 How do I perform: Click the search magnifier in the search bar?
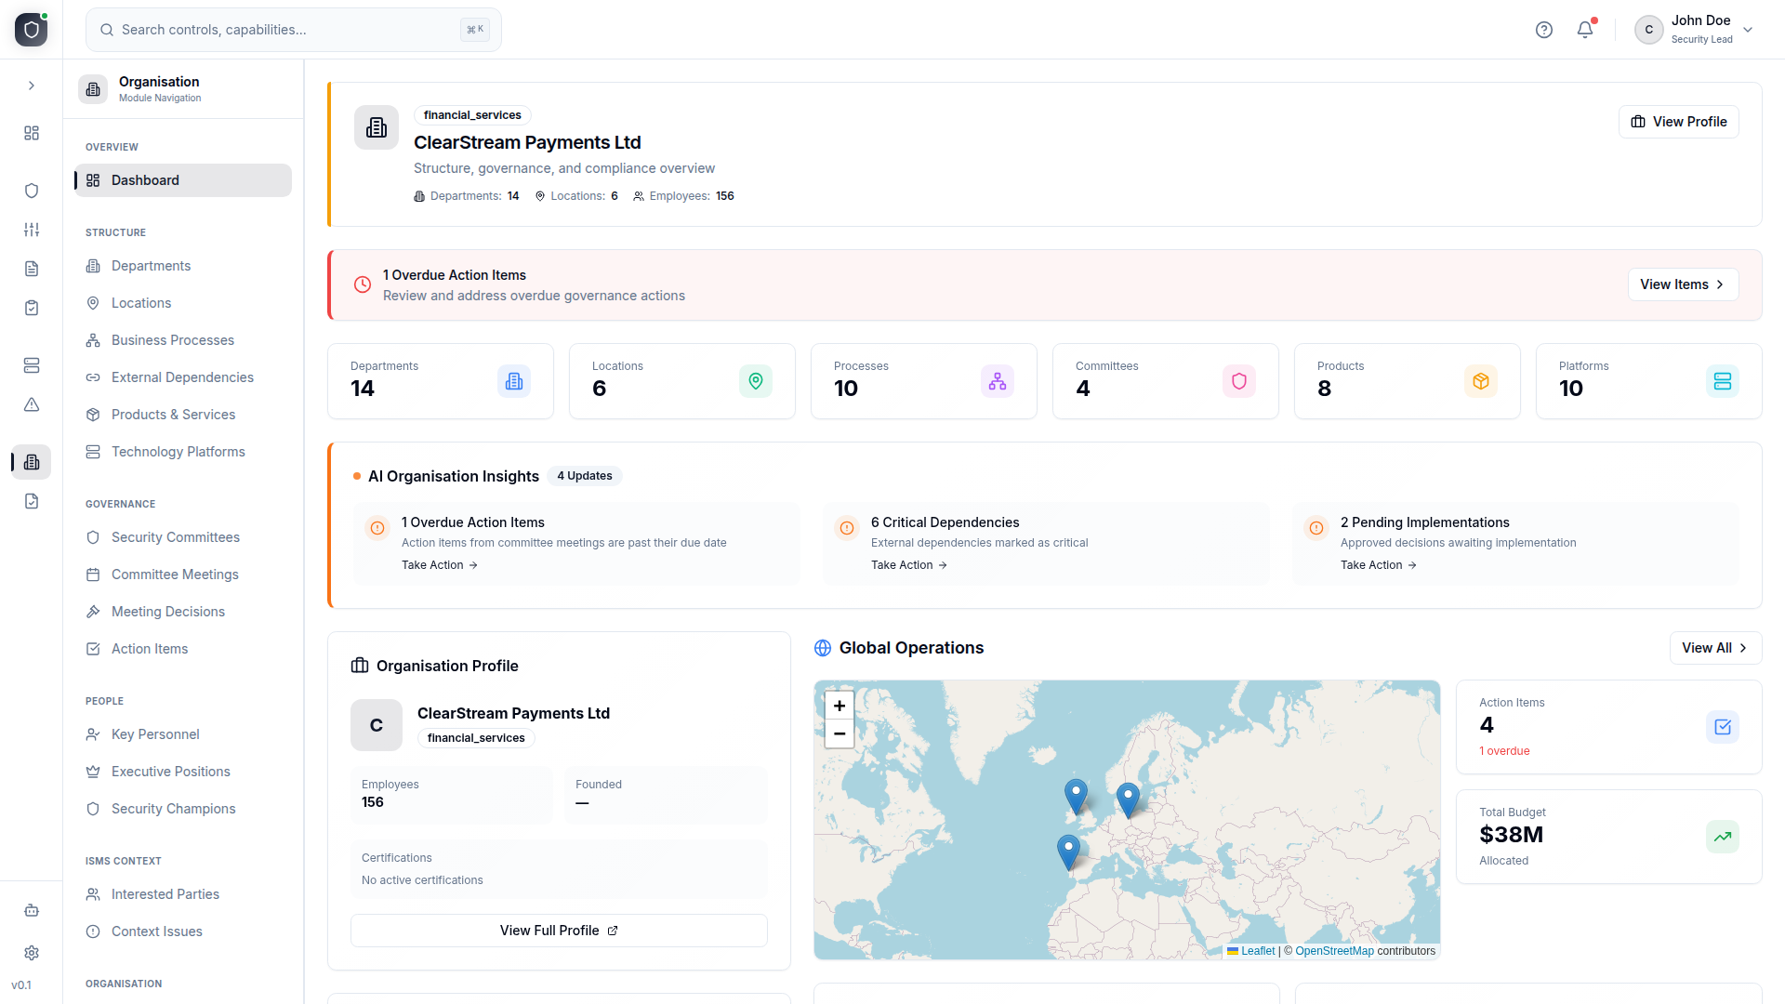(x=106, y=29)
